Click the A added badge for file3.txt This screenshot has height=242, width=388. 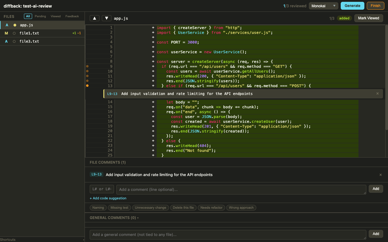pyautogui.click(x=6, y=41)
